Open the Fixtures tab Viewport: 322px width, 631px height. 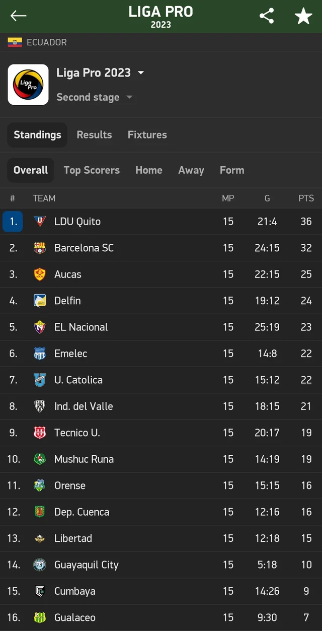click(x=147, y=134)
